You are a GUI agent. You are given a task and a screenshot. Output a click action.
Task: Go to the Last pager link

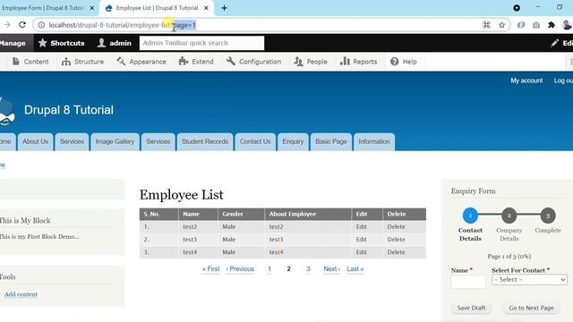355,269
